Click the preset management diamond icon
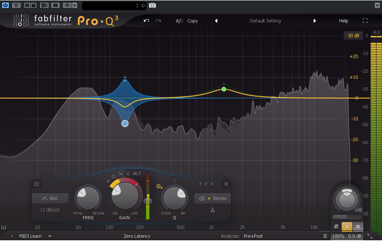This screenshot has width=382, height=242. pyautogui.click(x=143, y=6)
